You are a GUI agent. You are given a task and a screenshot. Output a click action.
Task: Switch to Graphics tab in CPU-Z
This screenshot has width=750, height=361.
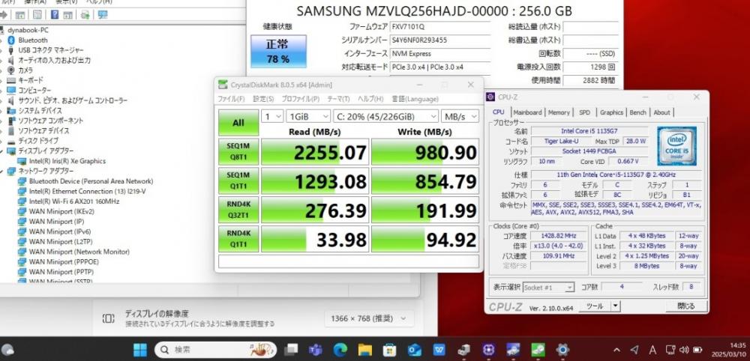611,112
